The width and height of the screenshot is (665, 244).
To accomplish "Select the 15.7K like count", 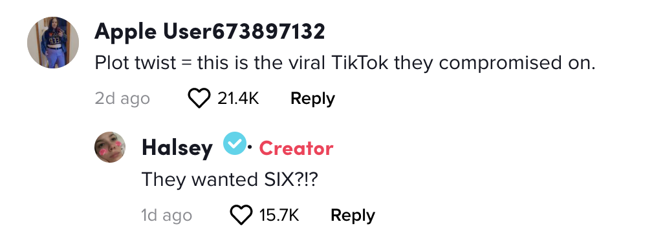I will (279, 215).
